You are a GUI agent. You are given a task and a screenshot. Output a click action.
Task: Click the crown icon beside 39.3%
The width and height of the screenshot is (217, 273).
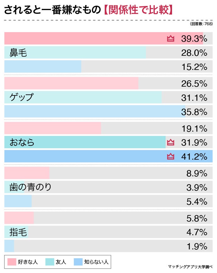[170, 39]
